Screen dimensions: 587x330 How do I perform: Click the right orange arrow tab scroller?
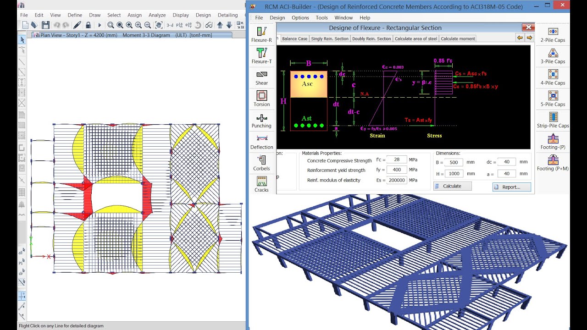pyautogui.click(x=529, y=38)
